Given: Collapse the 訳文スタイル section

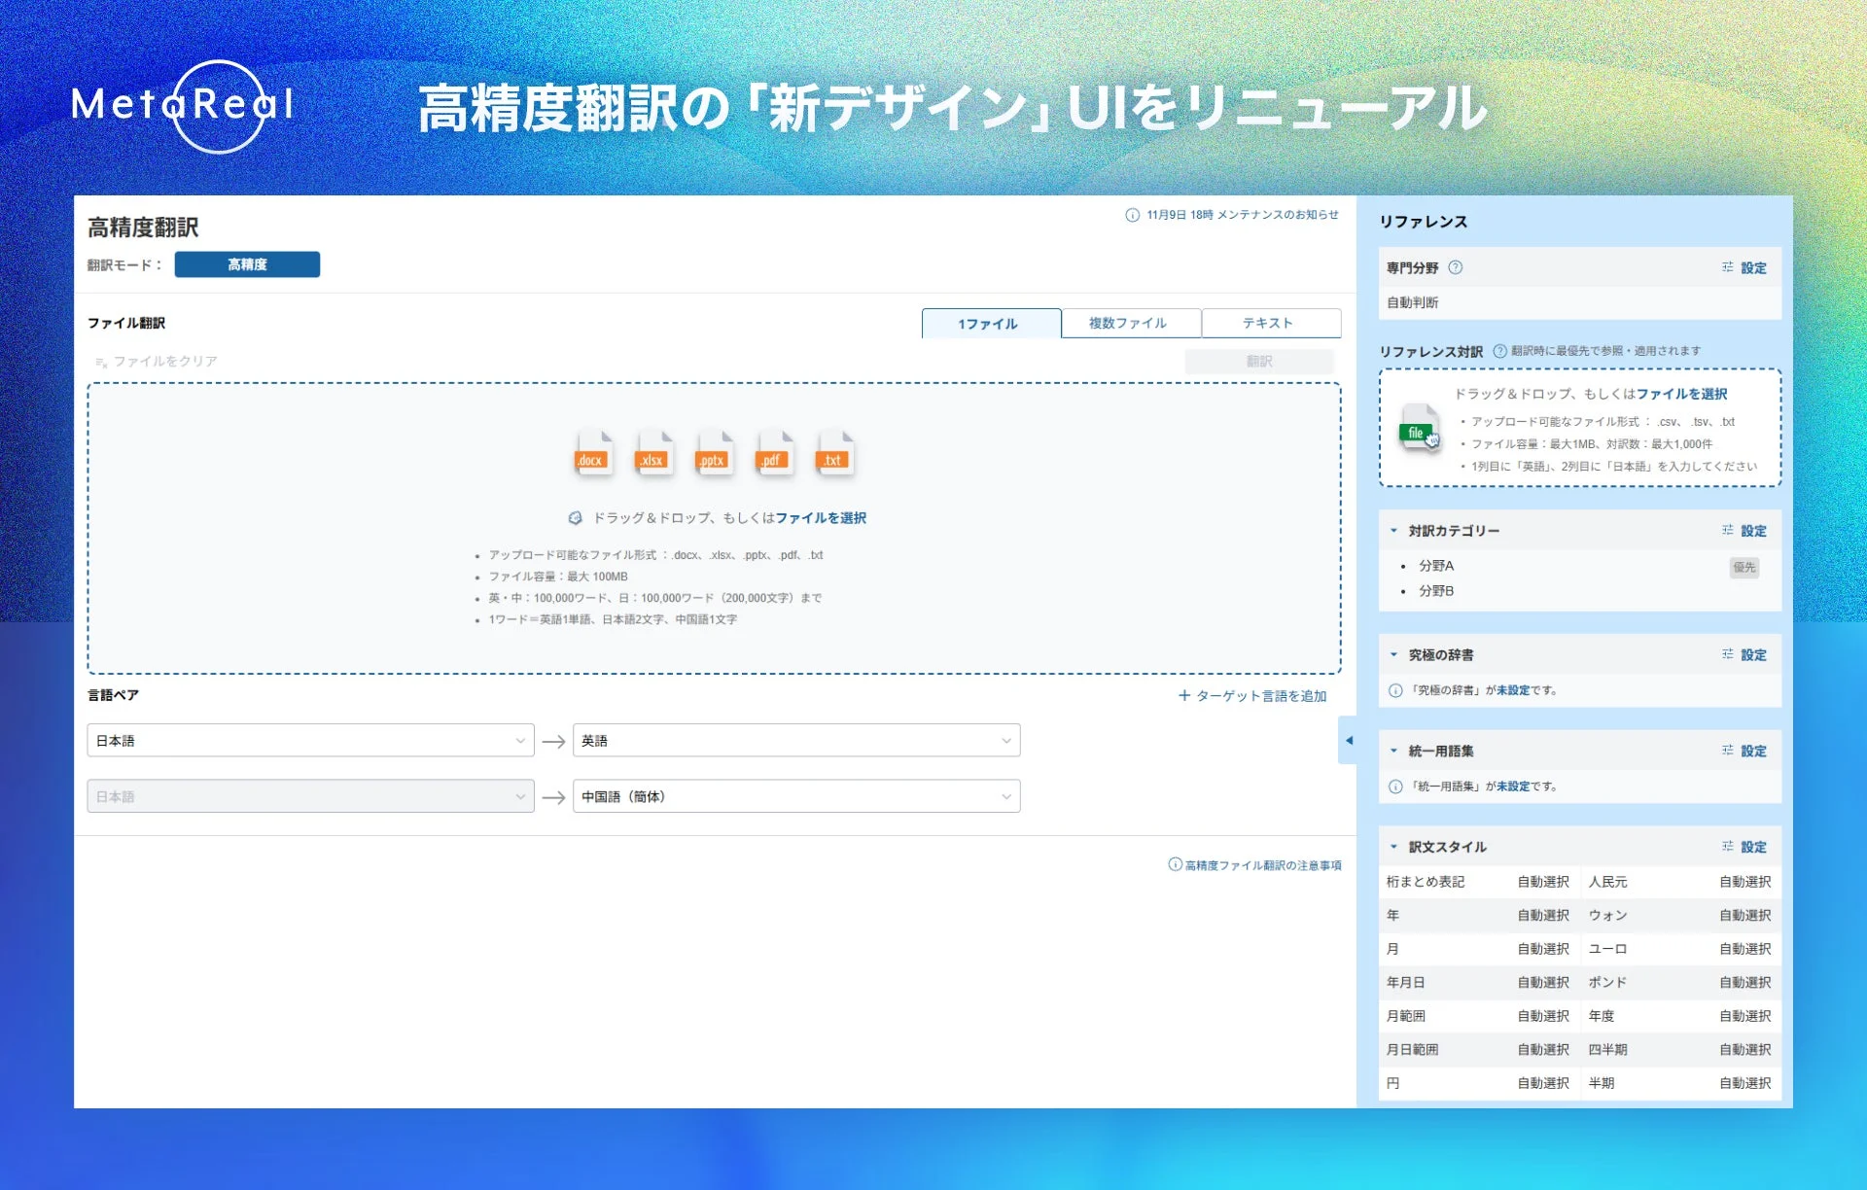Looking at the screenshot, I should 1391,847.
